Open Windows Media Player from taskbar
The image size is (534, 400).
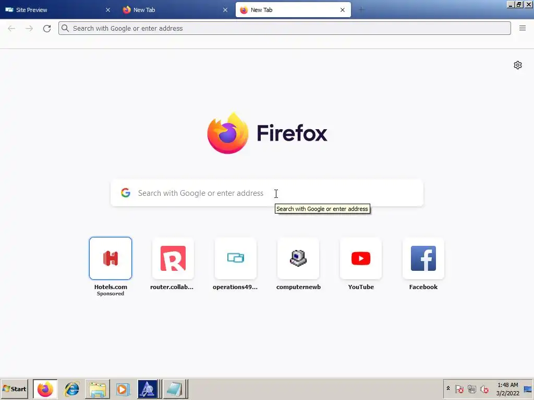pyautogui.click(x=123, y=389)
